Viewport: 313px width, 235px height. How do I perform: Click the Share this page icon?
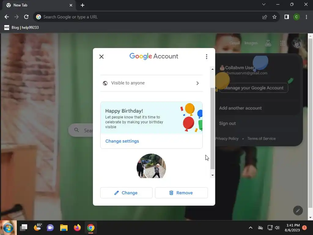(x=265, y=17)
